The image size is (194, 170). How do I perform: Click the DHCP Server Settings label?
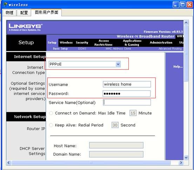click(x=32, y=151)
